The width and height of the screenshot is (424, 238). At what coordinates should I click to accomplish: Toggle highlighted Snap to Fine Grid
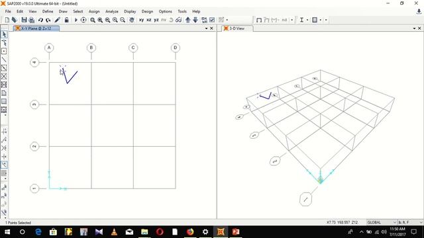4,165
